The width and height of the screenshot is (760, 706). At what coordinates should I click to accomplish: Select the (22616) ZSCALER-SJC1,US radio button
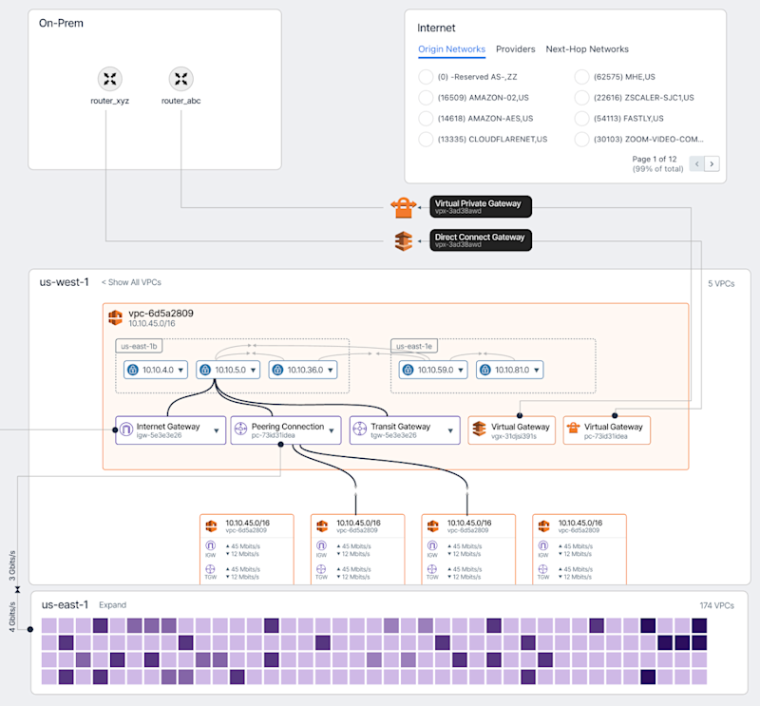[x=581, y=98]
